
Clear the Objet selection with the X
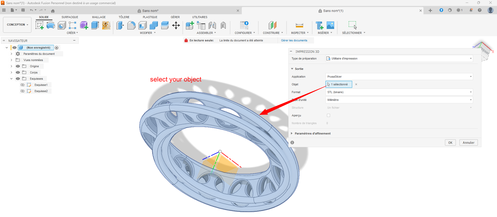coord(356,84)
